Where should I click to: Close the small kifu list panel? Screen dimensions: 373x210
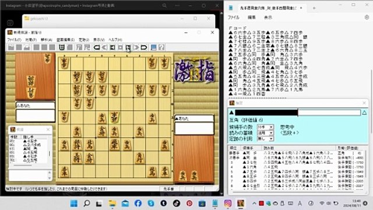tap(48, 129)
